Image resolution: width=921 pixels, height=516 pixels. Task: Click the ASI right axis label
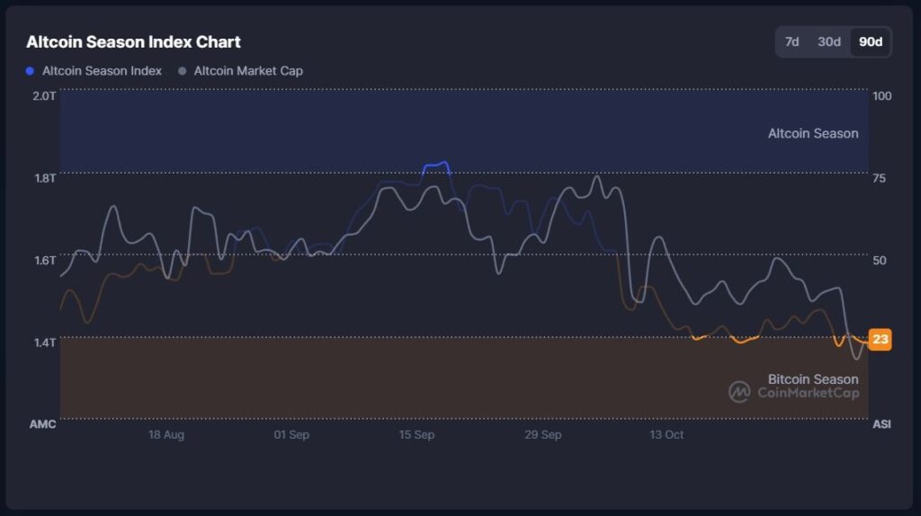click(881, 424)
